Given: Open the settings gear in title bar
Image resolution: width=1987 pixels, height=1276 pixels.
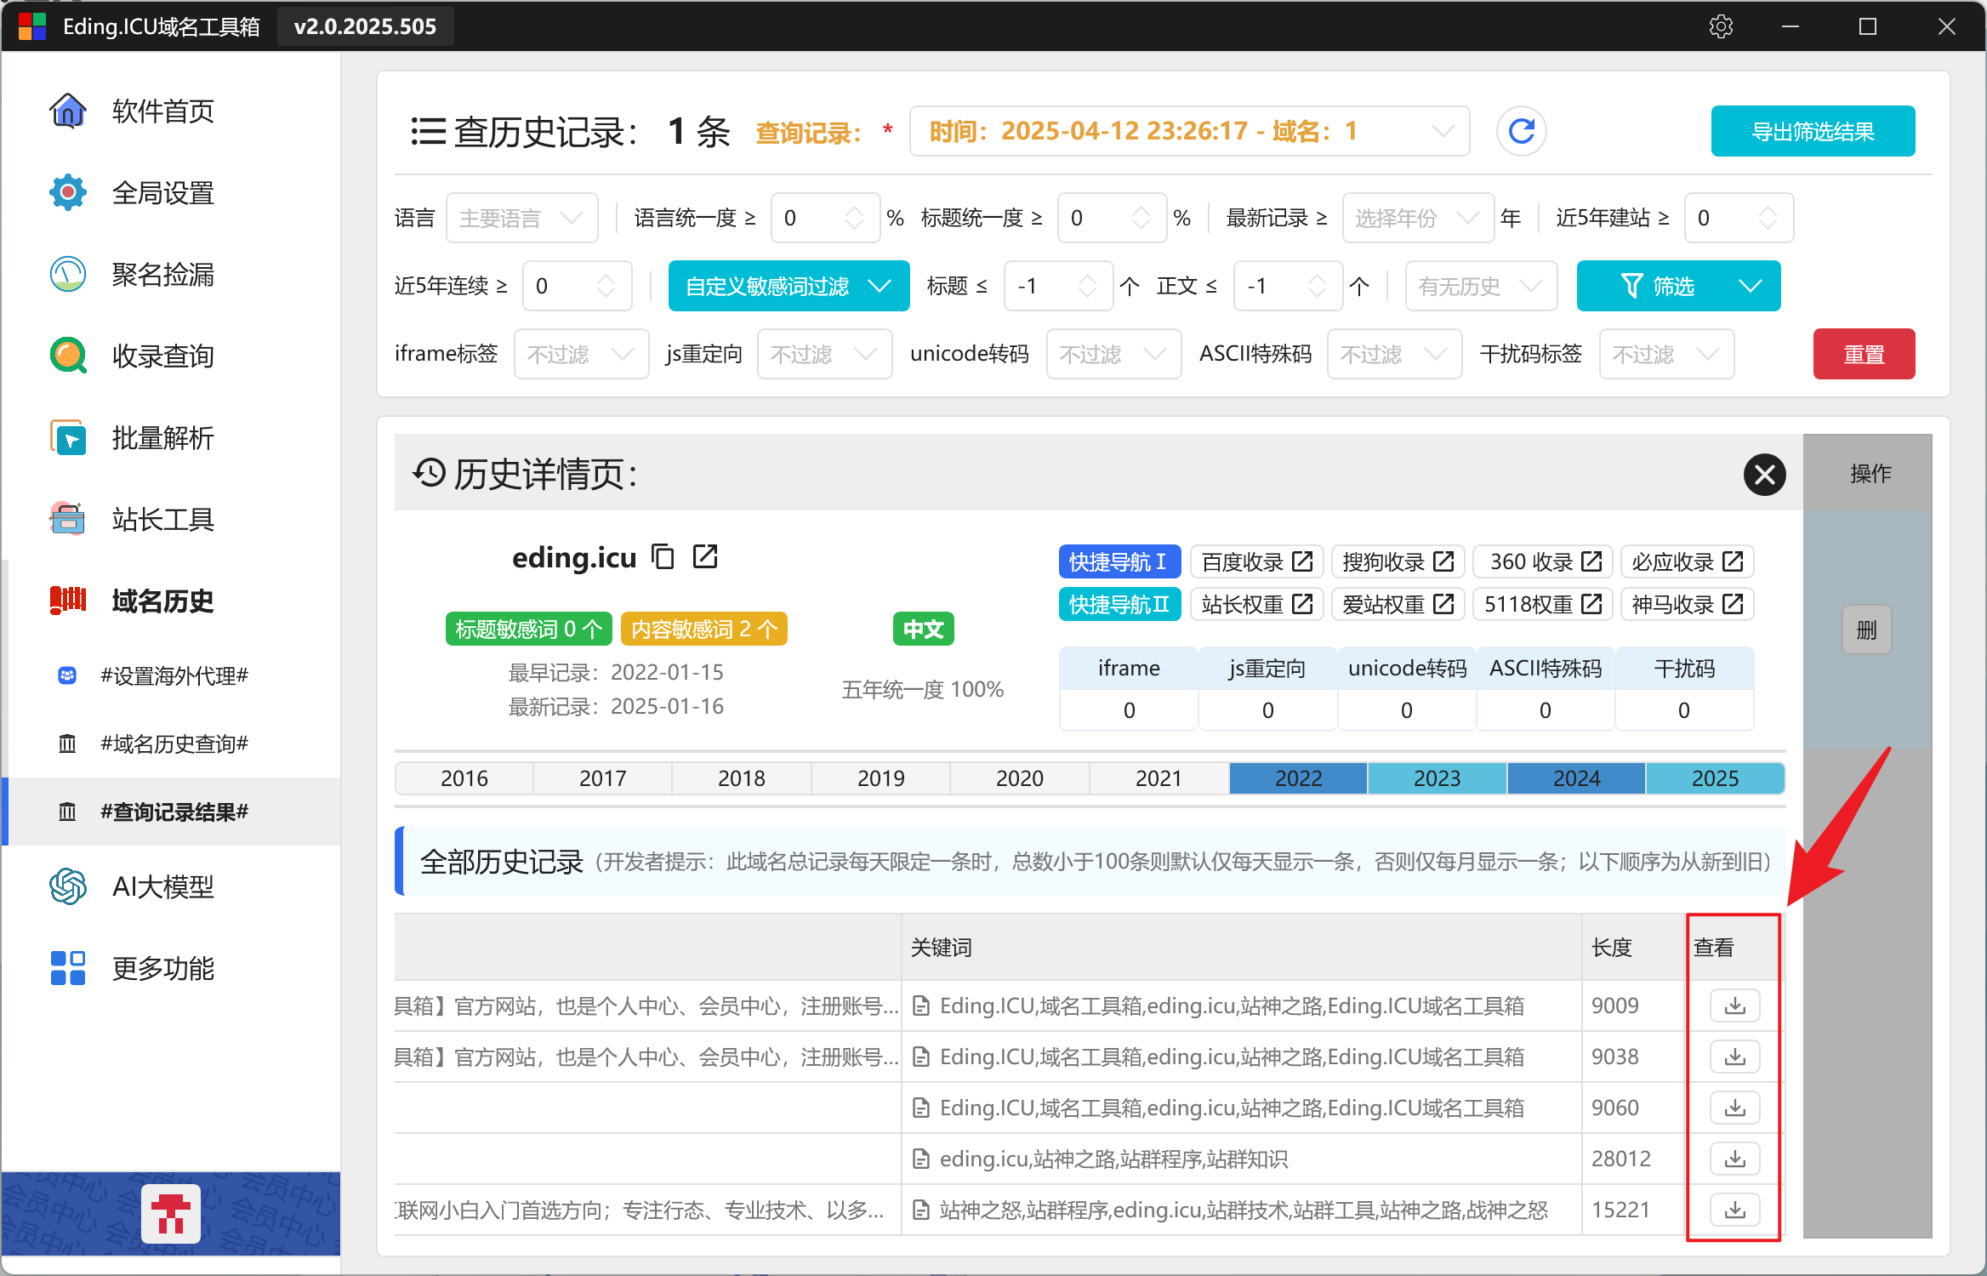Looking at the screenshot, I should (1721, 26).
